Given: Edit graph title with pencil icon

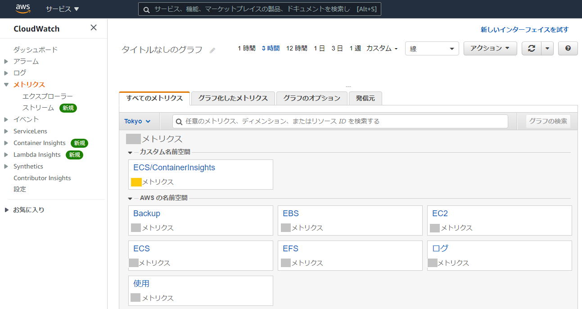Looking at the screenshot, I should click(212, 50).
